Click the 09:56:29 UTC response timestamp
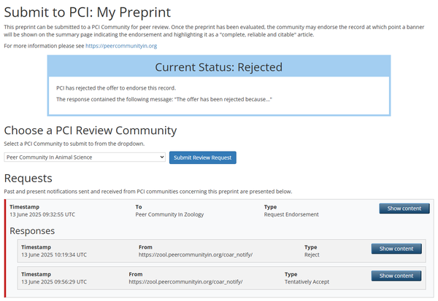Viewport: 438px width, 301px height. (54, 281)
